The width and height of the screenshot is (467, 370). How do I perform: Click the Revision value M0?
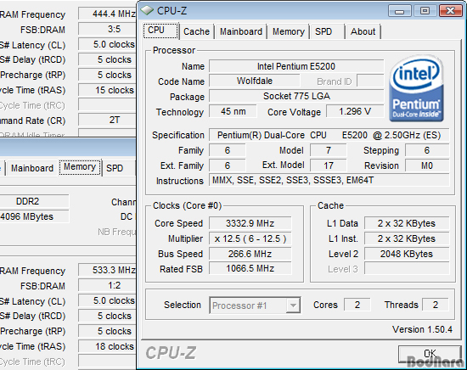tap(427, 165)
